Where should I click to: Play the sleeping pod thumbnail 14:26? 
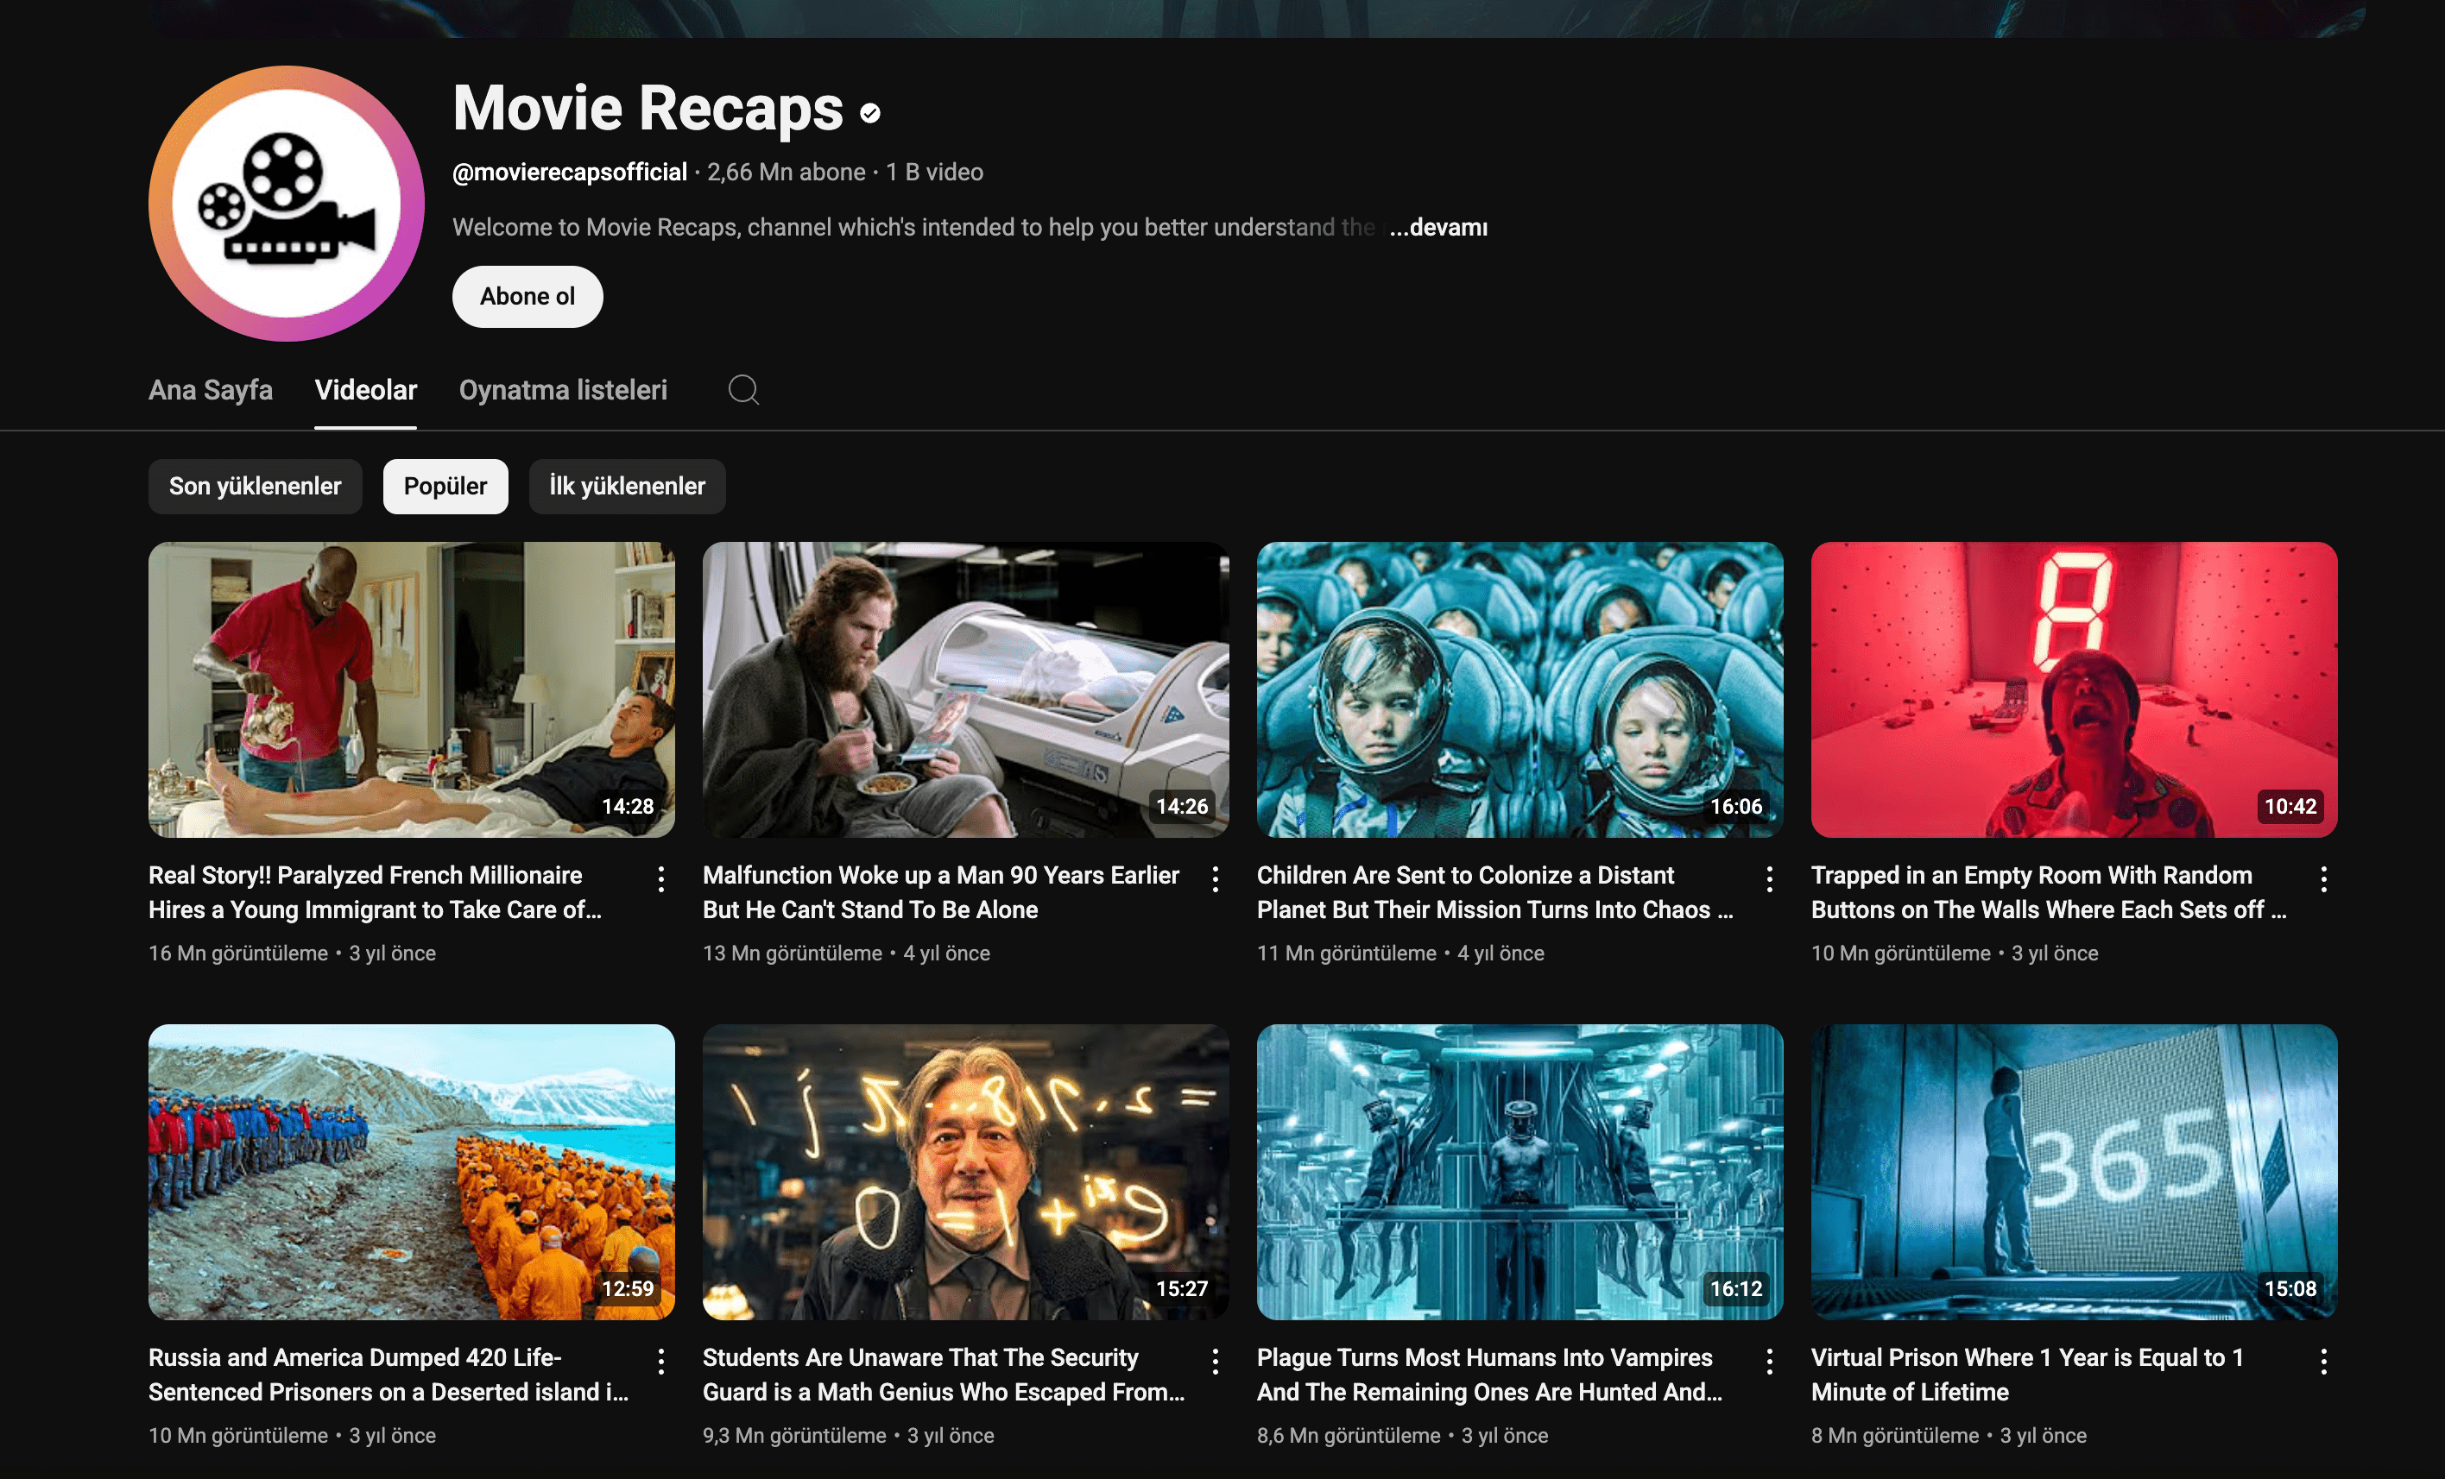pyautogui.click(x=965, y=689)
